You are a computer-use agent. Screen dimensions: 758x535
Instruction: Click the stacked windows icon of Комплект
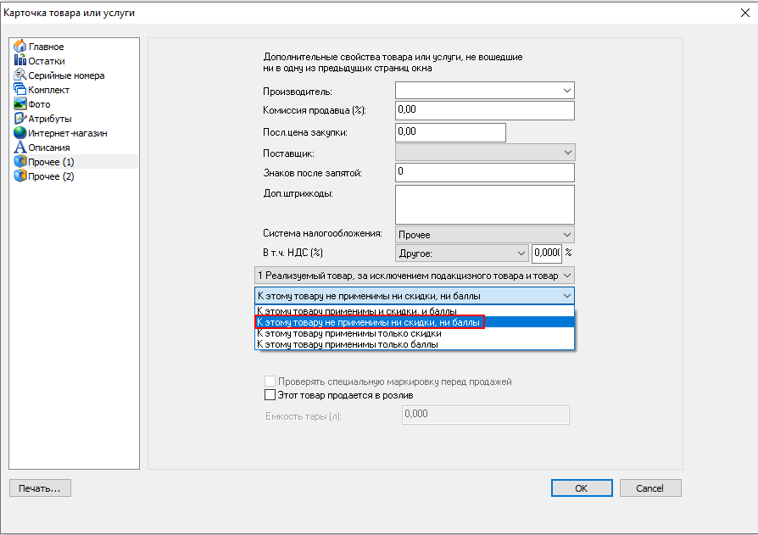[20, 89]
